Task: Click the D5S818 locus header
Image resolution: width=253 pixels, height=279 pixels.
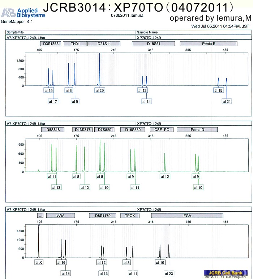Action: point(53,129)
